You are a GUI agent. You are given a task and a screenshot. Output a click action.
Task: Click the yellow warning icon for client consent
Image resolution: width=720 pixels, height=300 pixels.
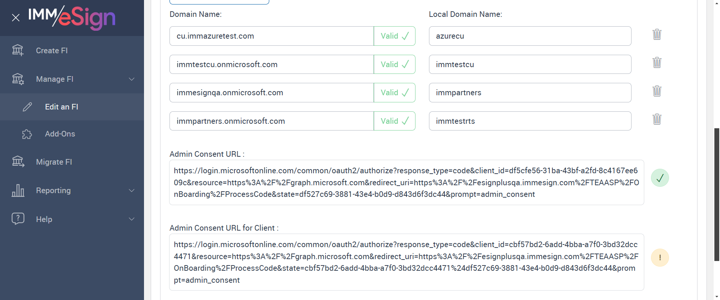660,258
